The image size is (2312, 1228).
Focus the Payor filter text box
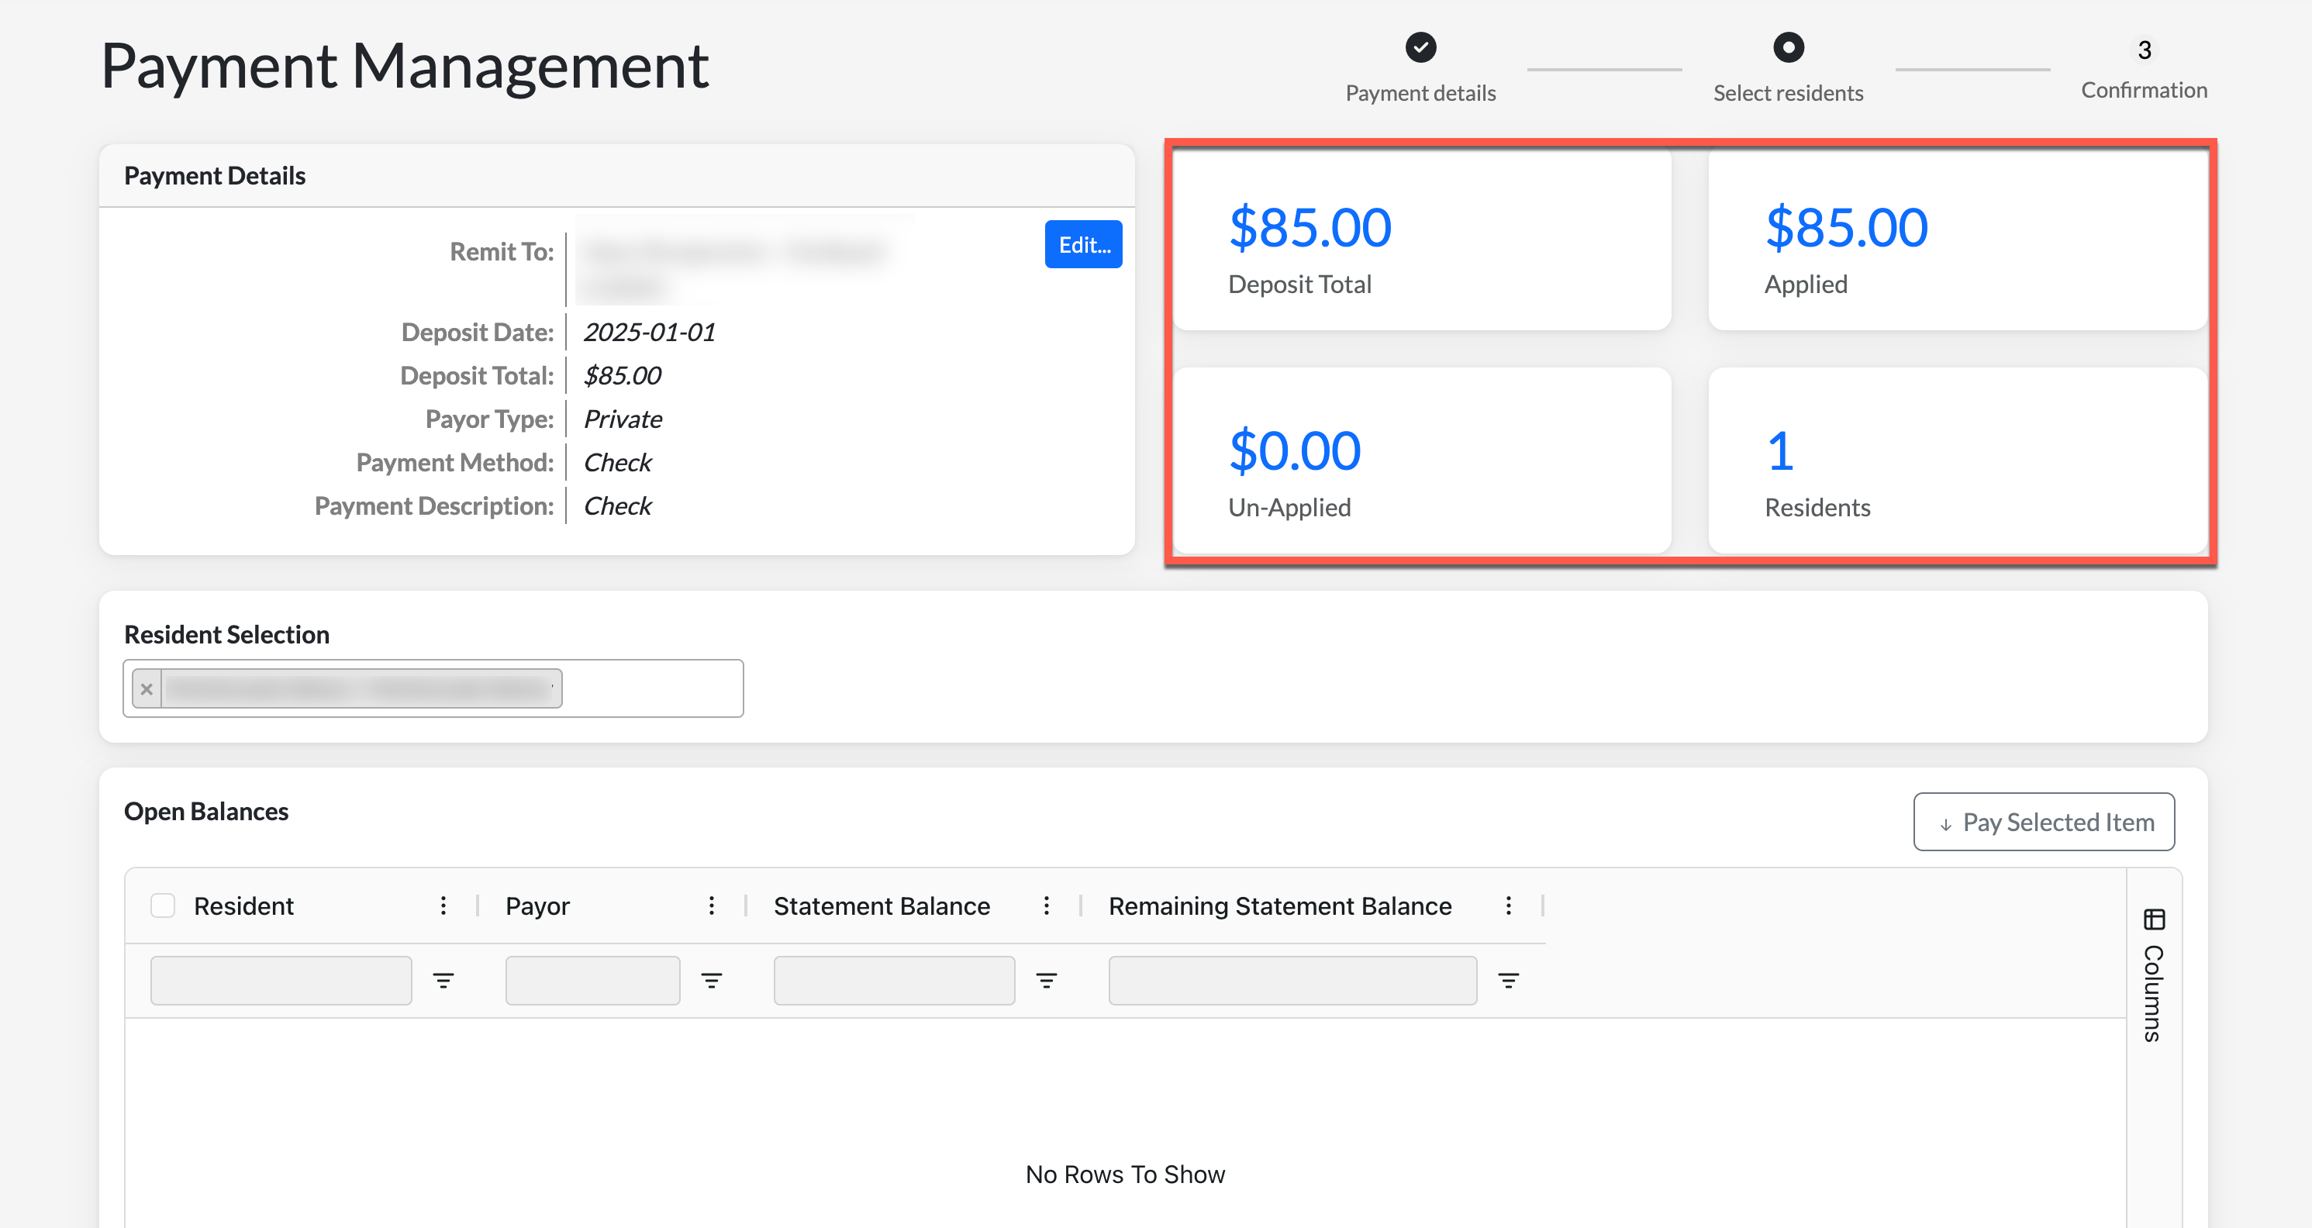[x=592, y=980]
